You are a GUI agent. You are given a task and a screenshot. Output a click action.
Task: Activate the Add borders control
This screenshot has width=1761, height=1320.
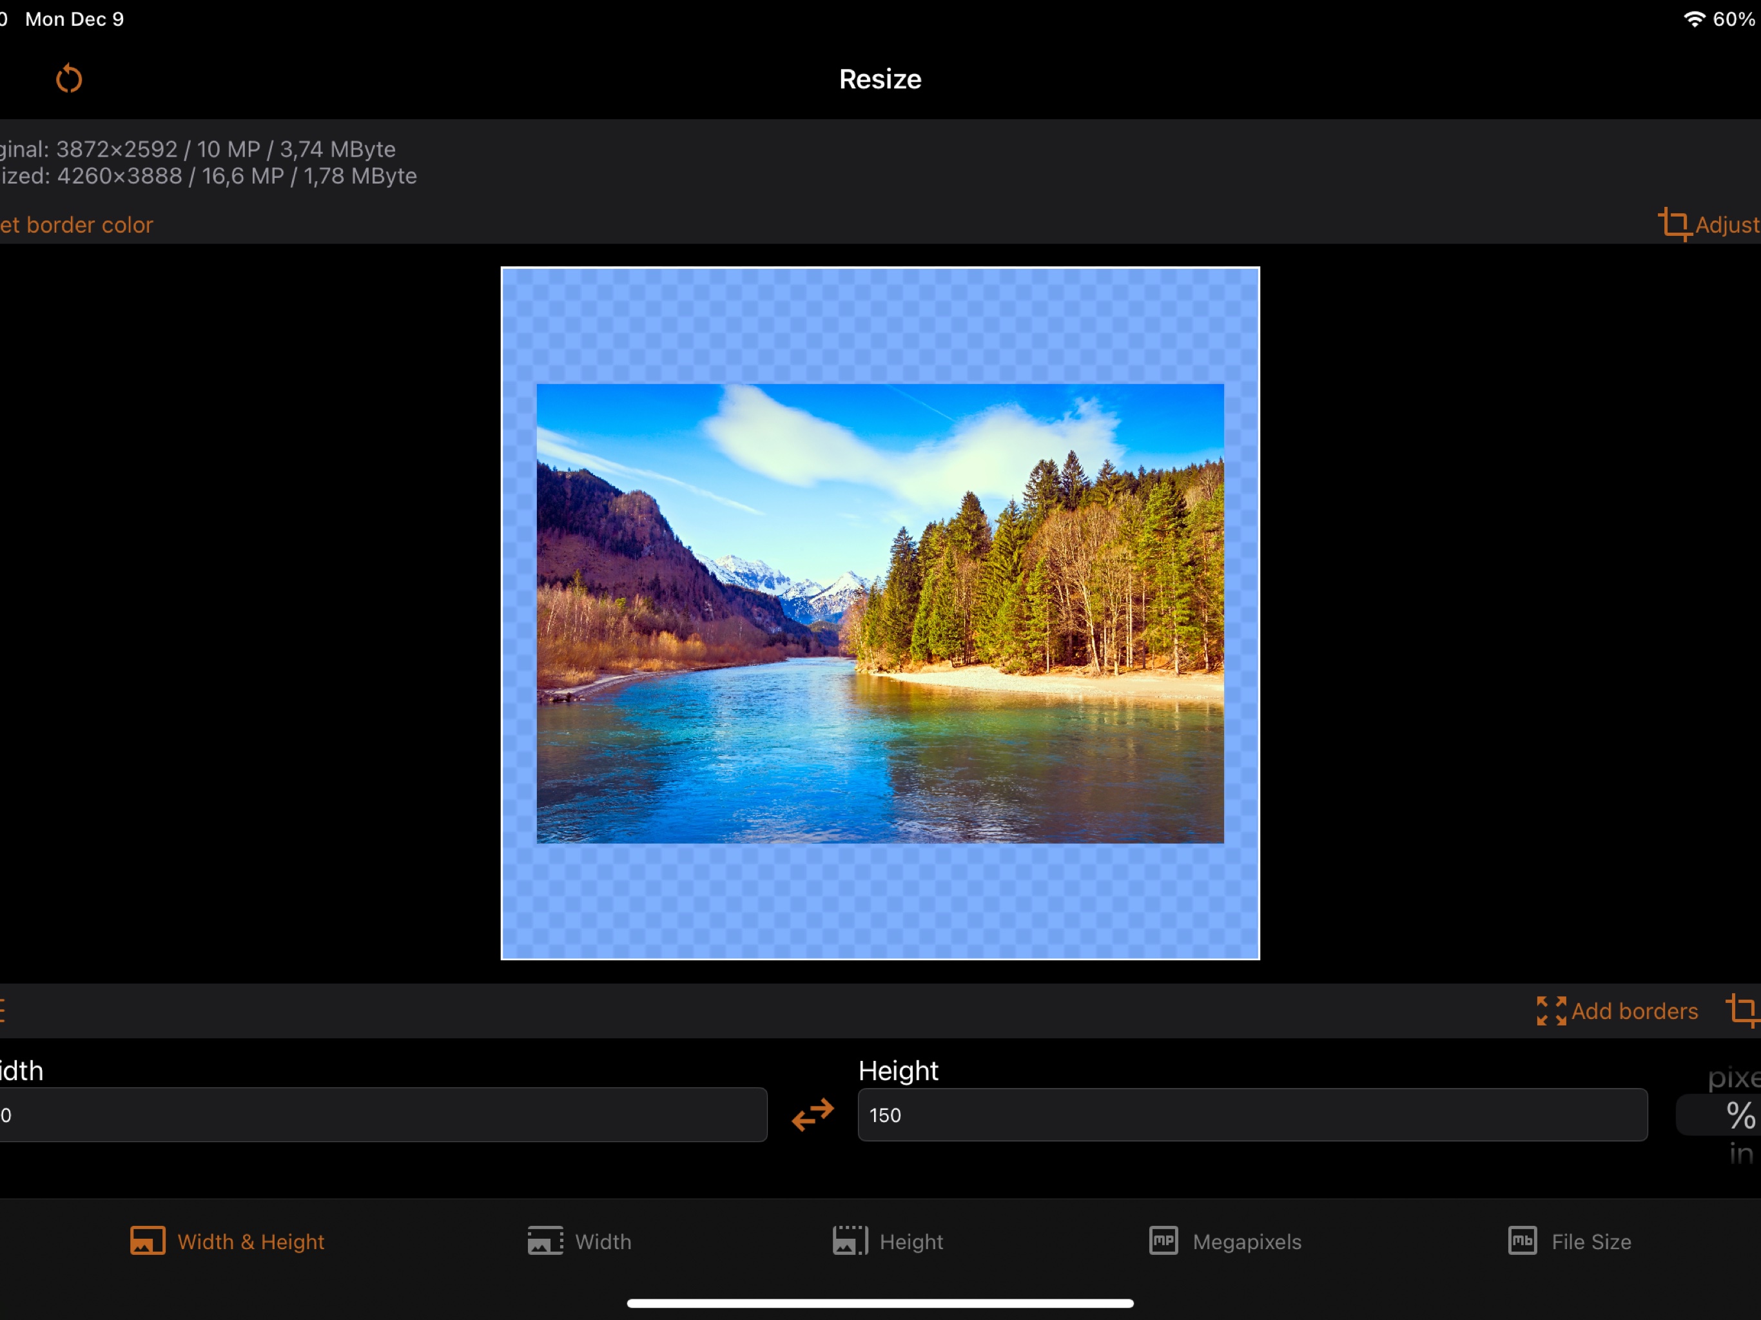pos(1616,1010)
